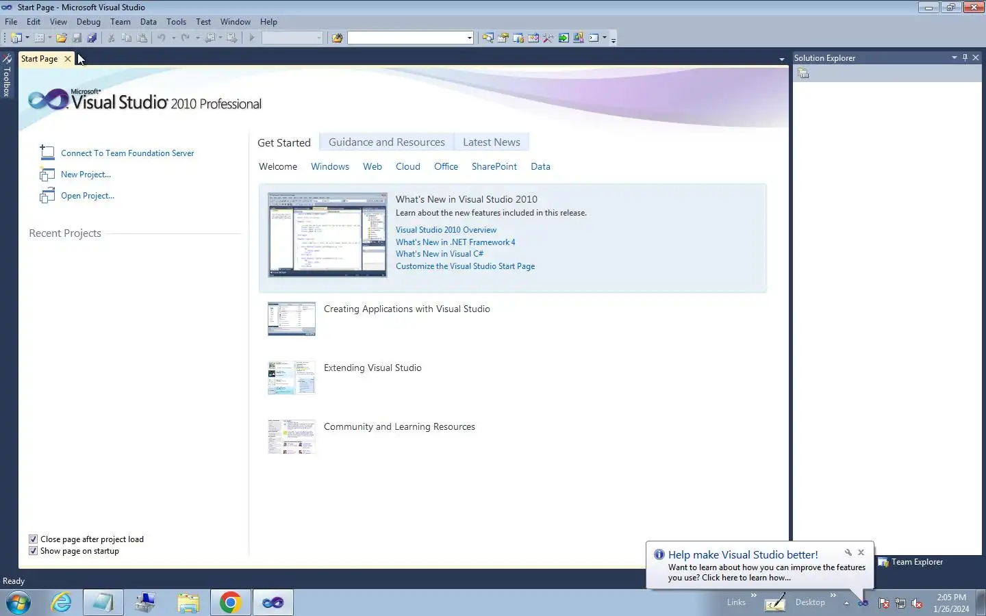
Task: Open the Debug menu
Action: point(88,21)
